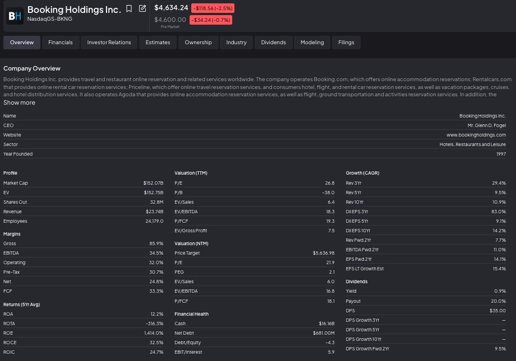Click the Returns (5Yr Avg) heading
The height and width of the screenshot is (361, 516).
22,304
